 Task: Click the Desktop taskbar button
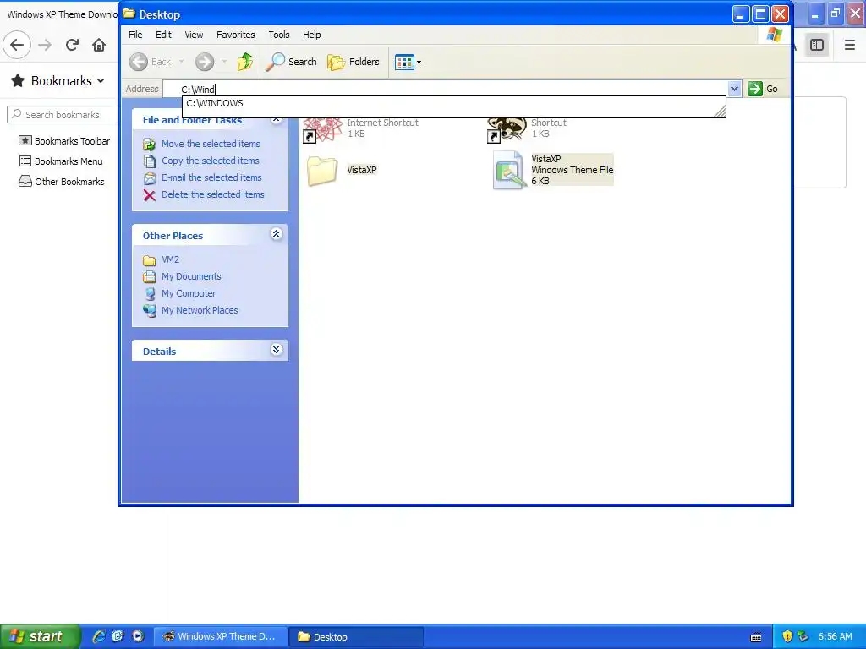tap(356, 636)
